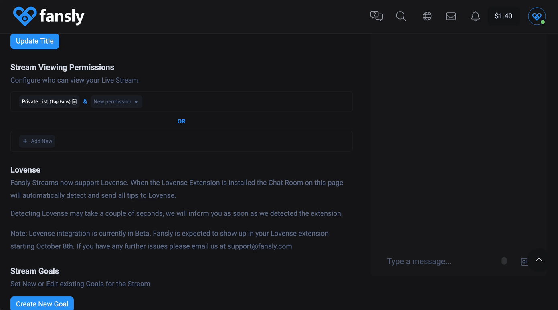
Task: Open the $1.40 wallet balance
Action: (503, 16)
